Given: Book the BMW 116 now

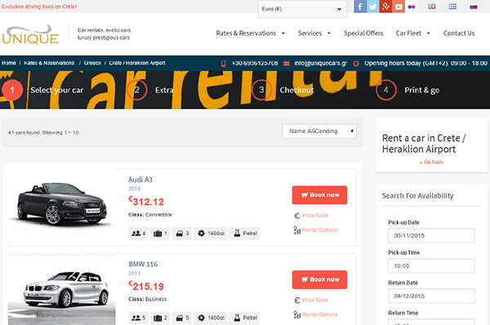Looking at the screenshot, I should tap(319, 280).
